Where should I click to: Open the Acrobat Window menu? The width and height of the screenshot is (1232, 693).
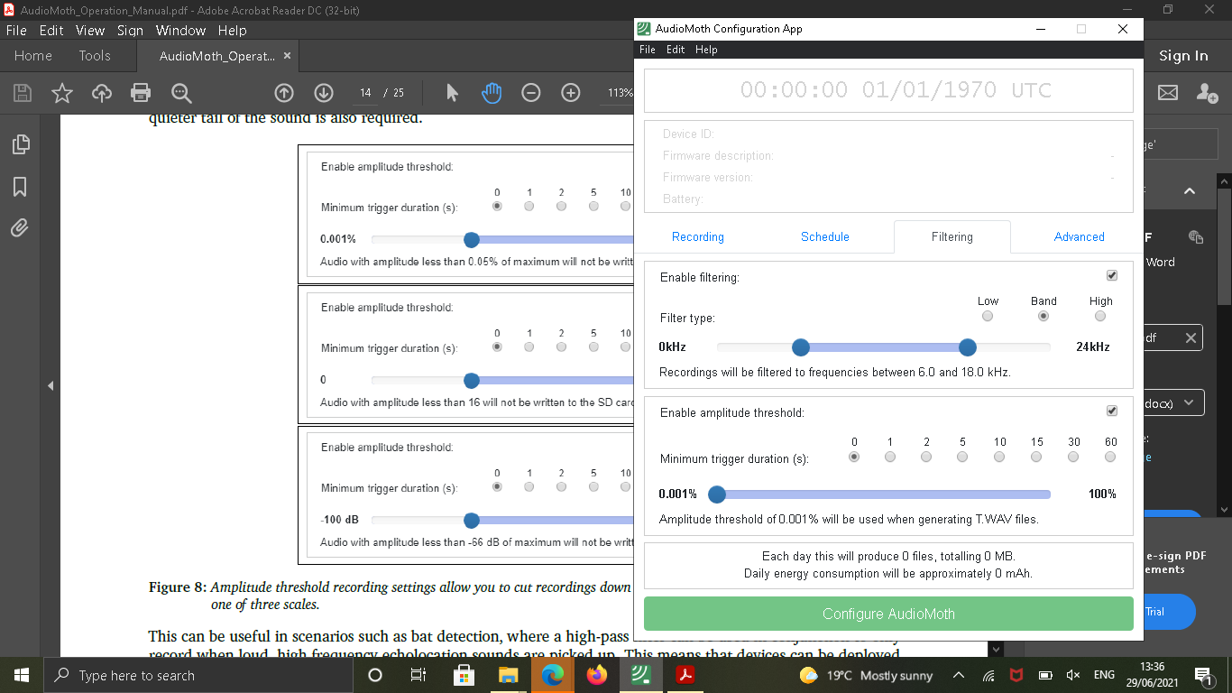[180, 30]
